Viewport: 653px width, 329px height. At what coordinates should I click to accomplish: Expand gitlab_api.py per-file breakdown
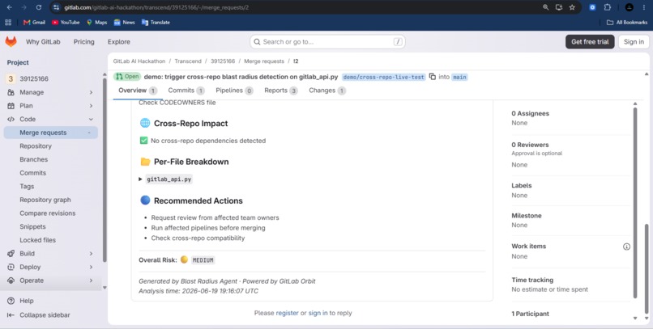click(x=140, y=179)
